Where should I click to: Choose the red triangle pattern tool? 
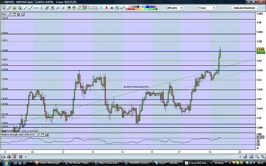85,8
